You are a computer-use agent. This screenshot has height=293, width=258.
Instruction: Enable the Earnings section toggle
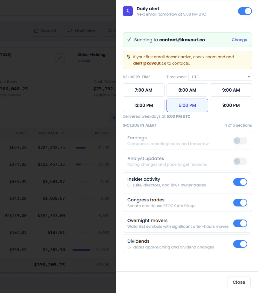240,141
